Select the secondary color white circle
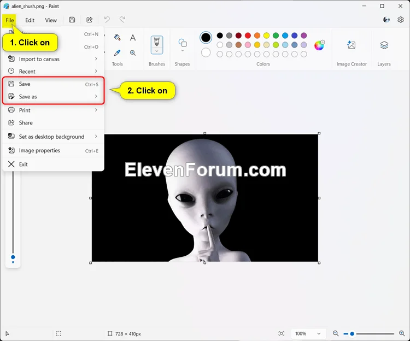Screen dimensions: 410x341 pos(206,52)
